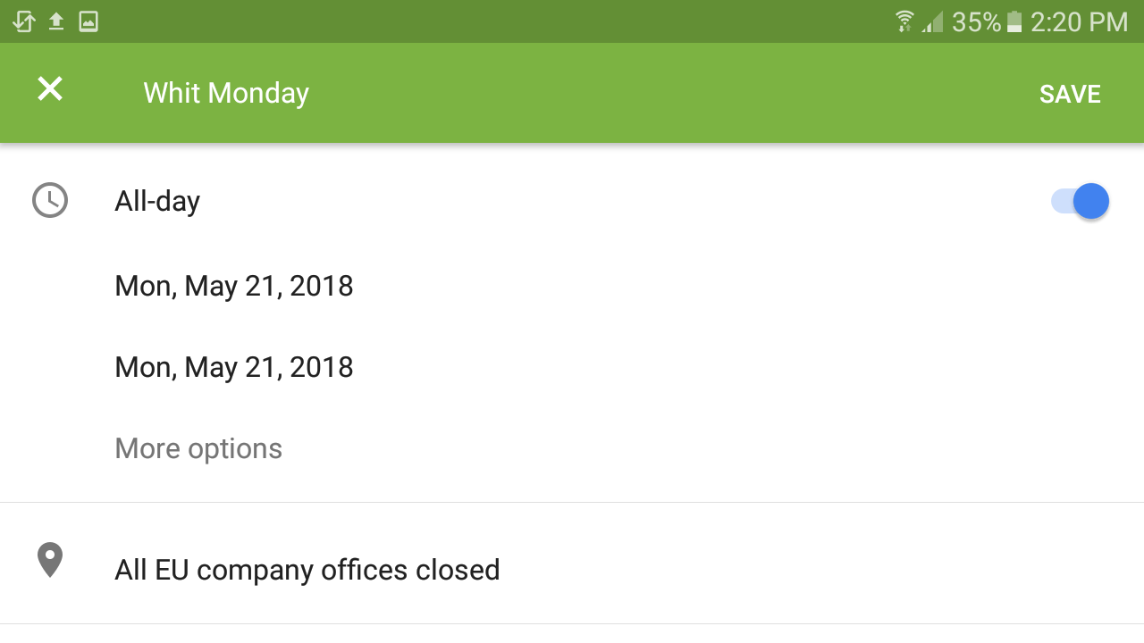Open the end date picker, second May 21
Image resolution: width=1144 pixels, height=643 pixels.
pos(234,367)
